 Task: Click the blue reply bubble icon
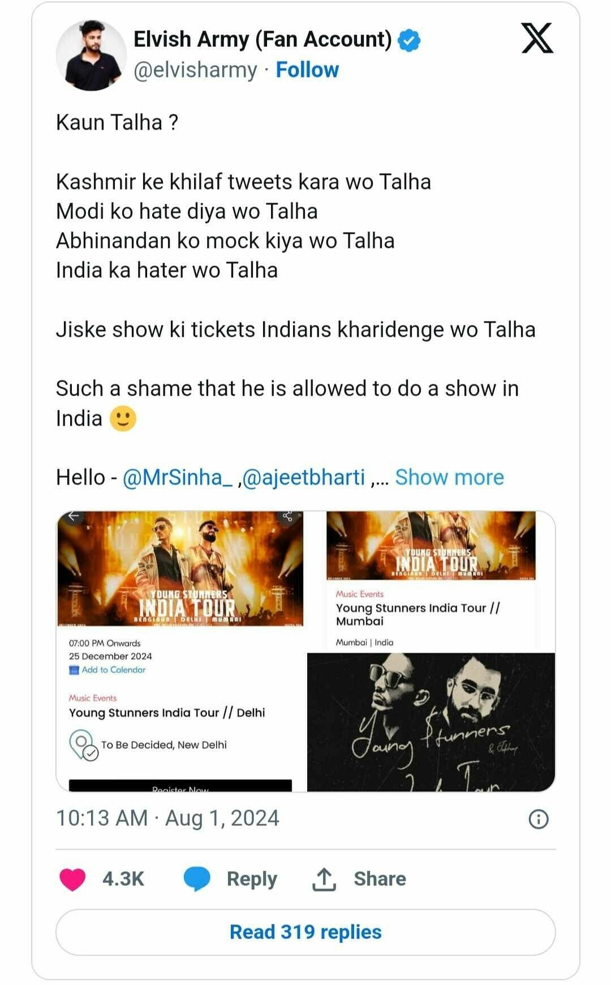pyautogui.click(x=197, y=879)
